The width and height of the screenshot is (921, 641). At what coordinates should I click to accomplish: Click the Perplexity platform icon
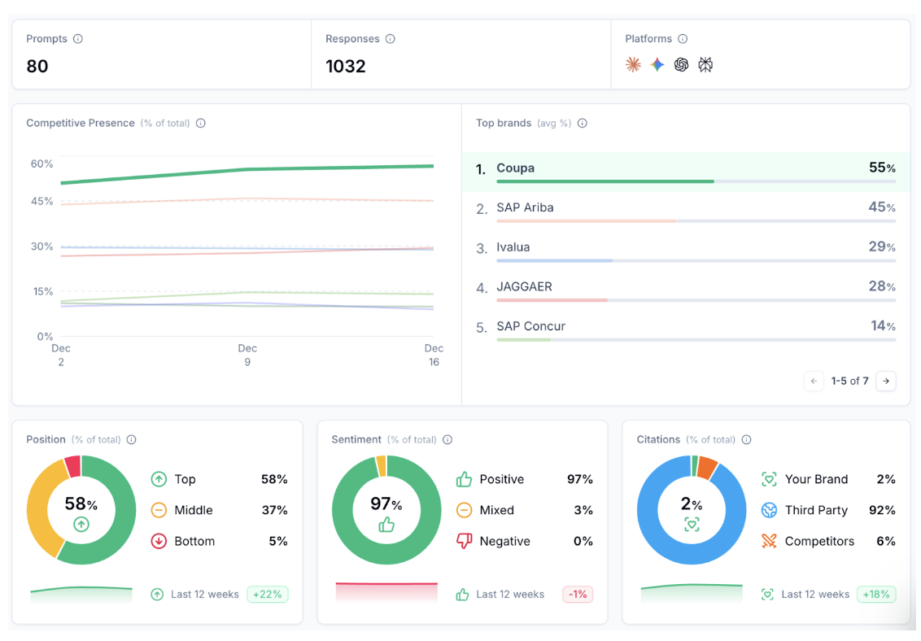705,65
